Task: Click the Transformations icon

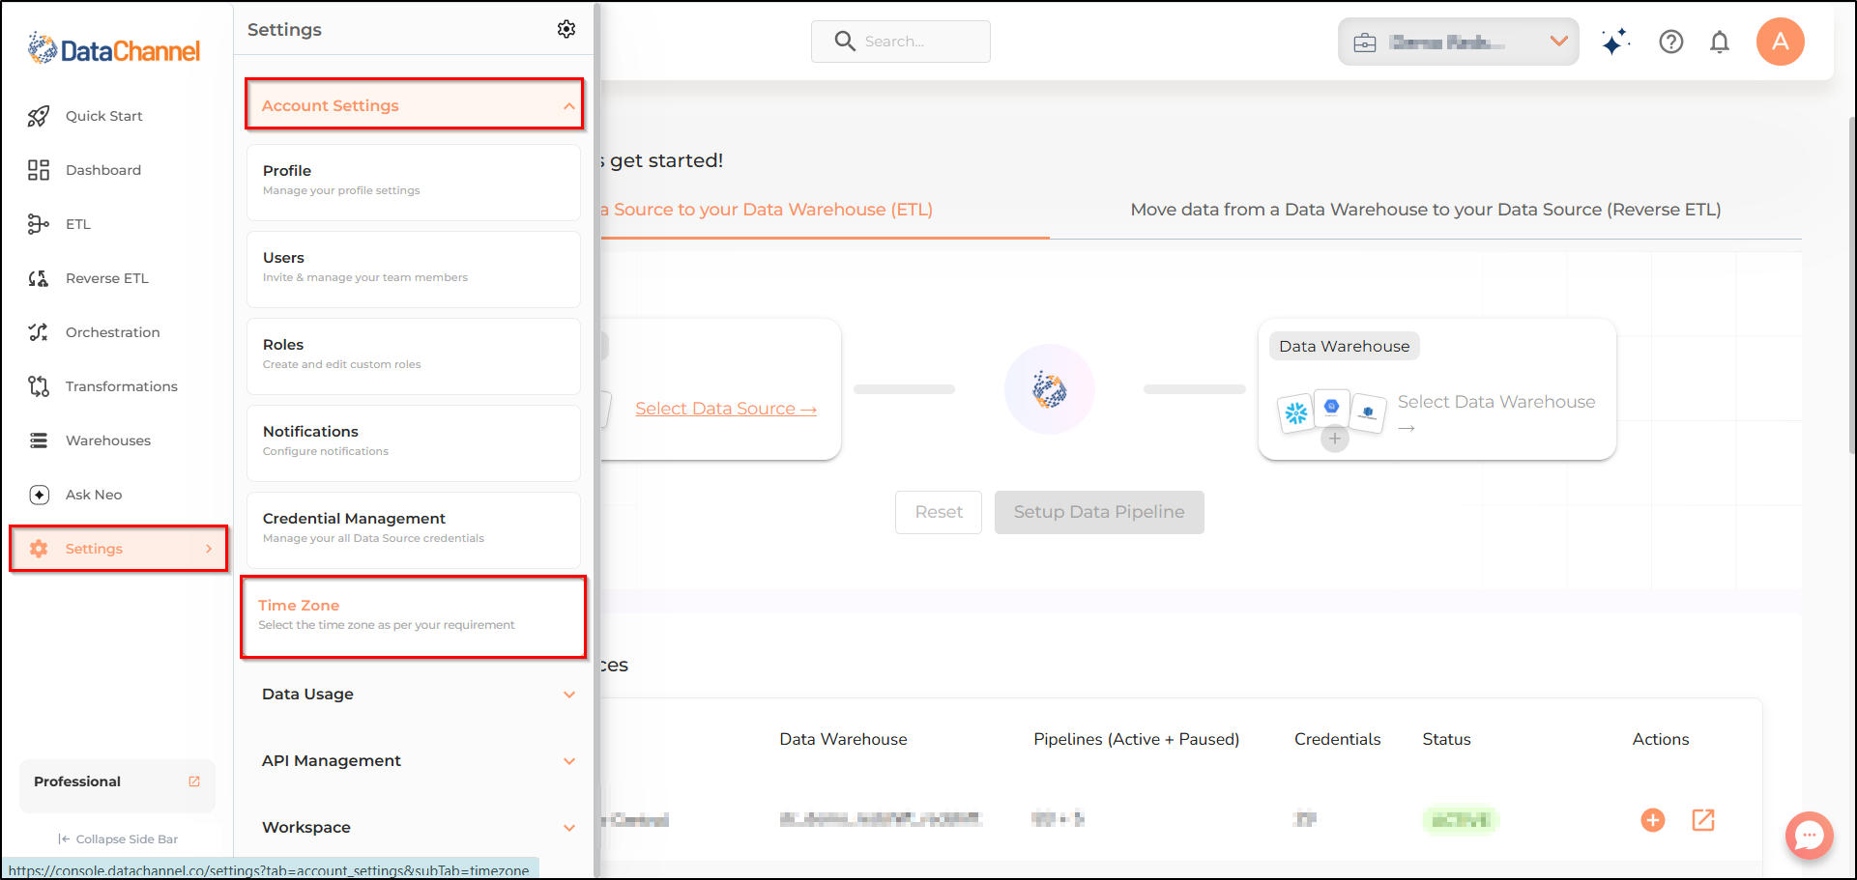Action: [39, 386]
